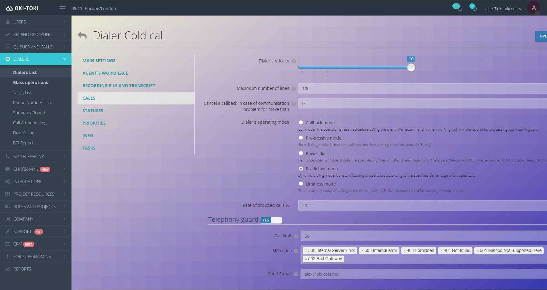Open the Main Settings tab

99,61
